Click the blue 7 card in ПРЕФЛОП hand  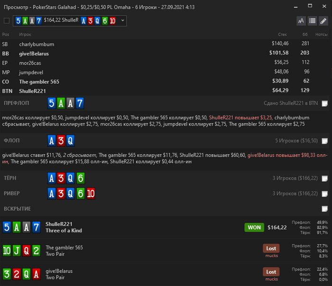click(x=80, y=103)
